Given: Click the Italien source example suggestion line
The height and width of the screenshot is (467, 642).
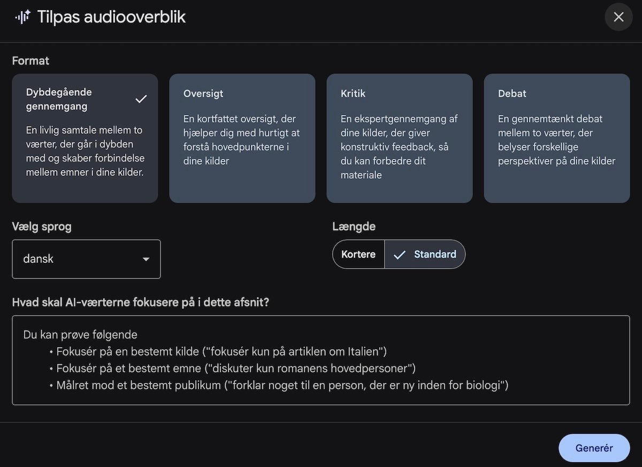Looking at the screenshot, I should pos(221,351).
